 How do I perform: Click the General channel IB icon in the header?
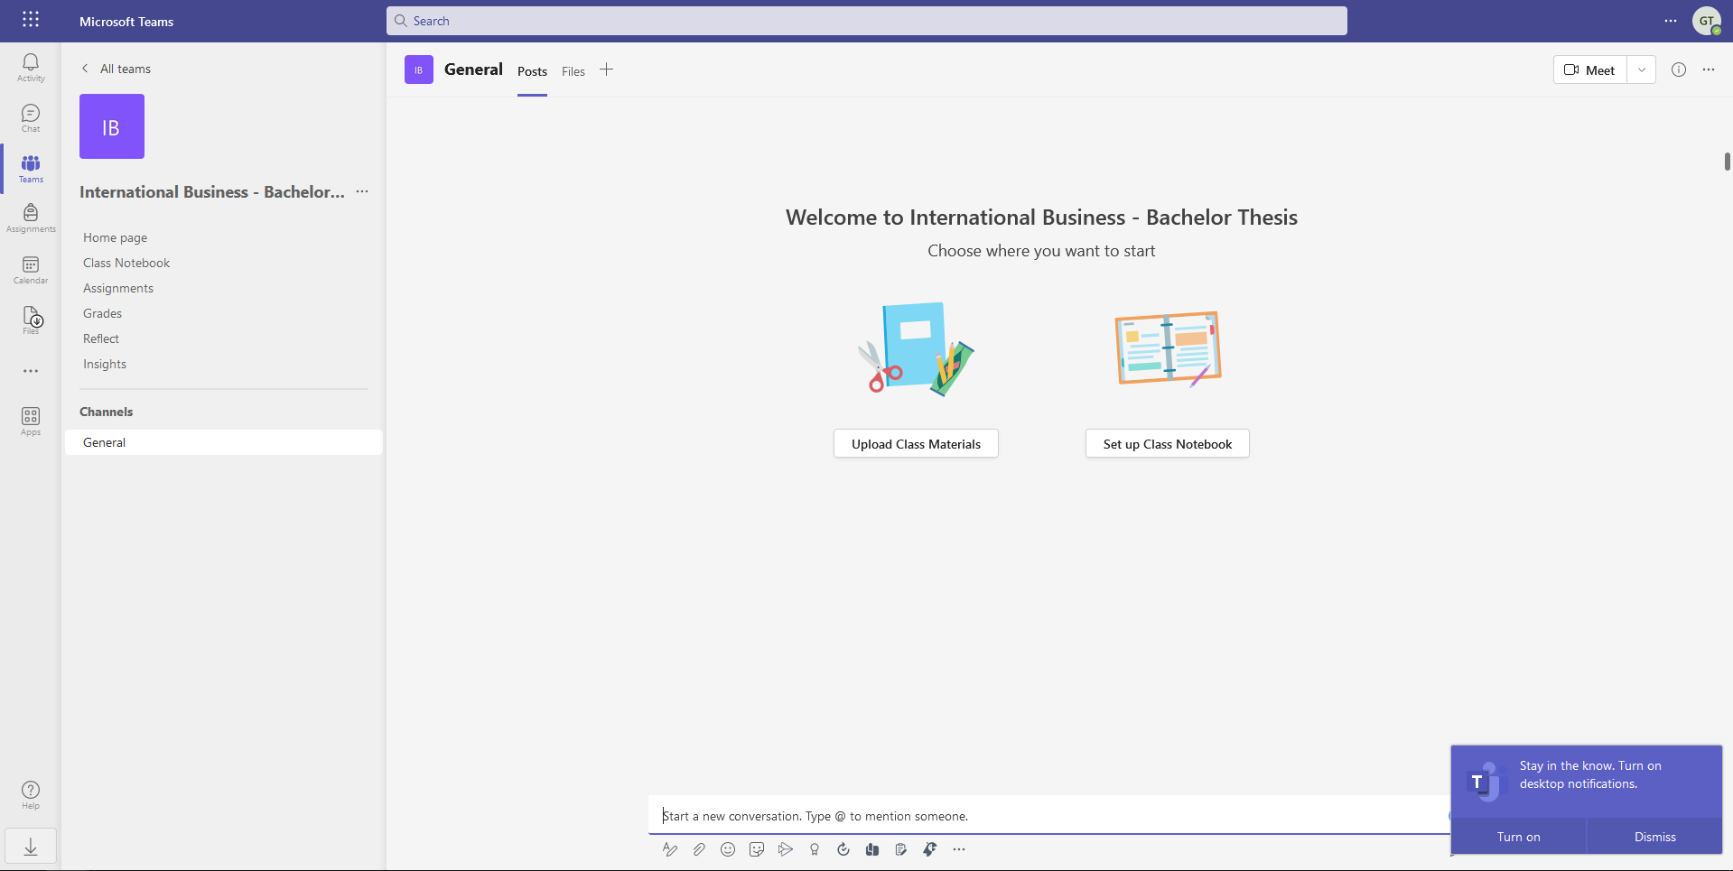click(419, 69)
